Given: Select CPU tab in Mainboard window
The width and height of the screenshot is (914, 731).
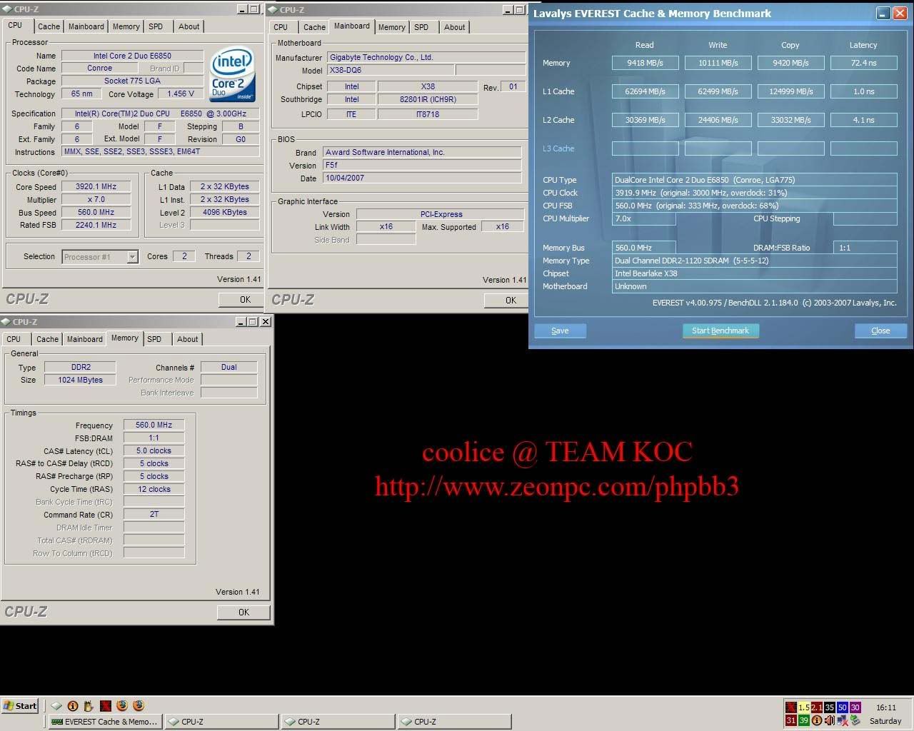Looking at the screenshot, I should [281, 27].
